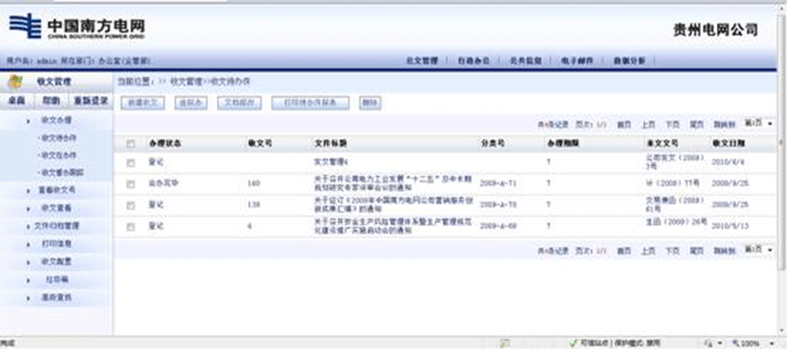Go to 上页 in the top pagination bar

648,124
